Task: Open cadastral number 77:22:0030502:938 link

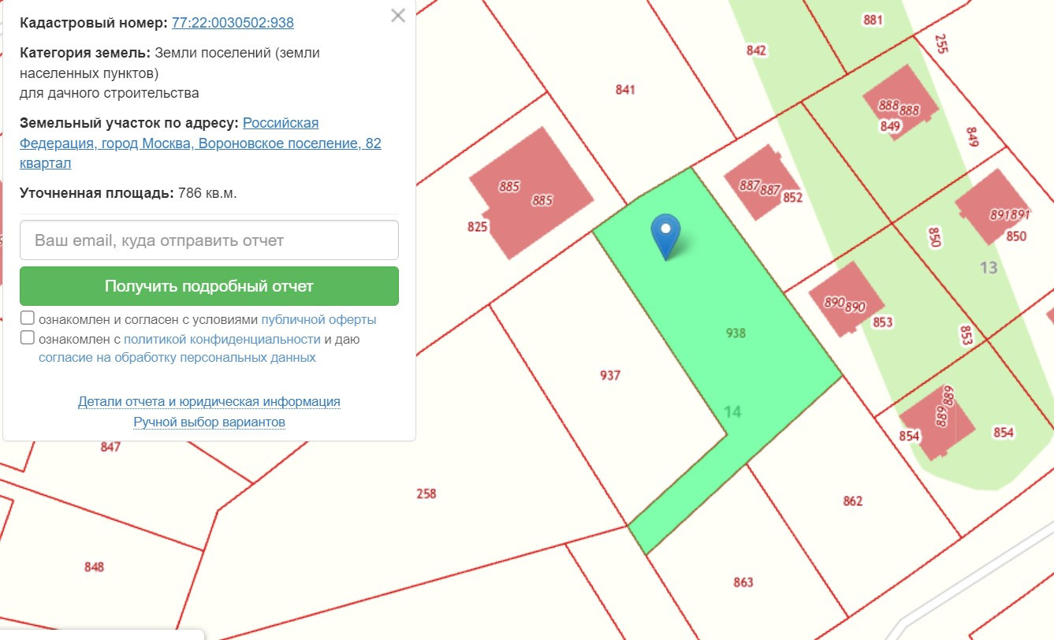Action: [x=233, y=23]
